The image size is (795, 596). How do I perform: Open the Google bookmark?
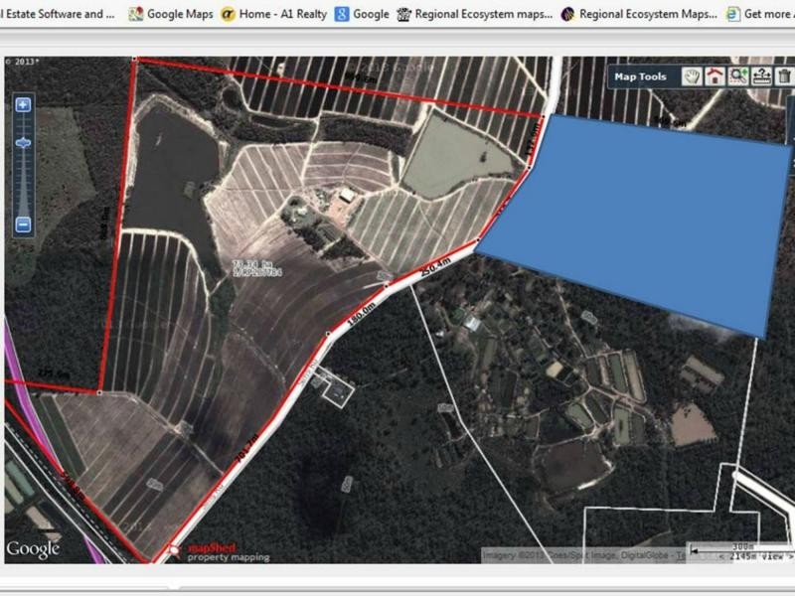pyautogui.click(x=362, y=14)
